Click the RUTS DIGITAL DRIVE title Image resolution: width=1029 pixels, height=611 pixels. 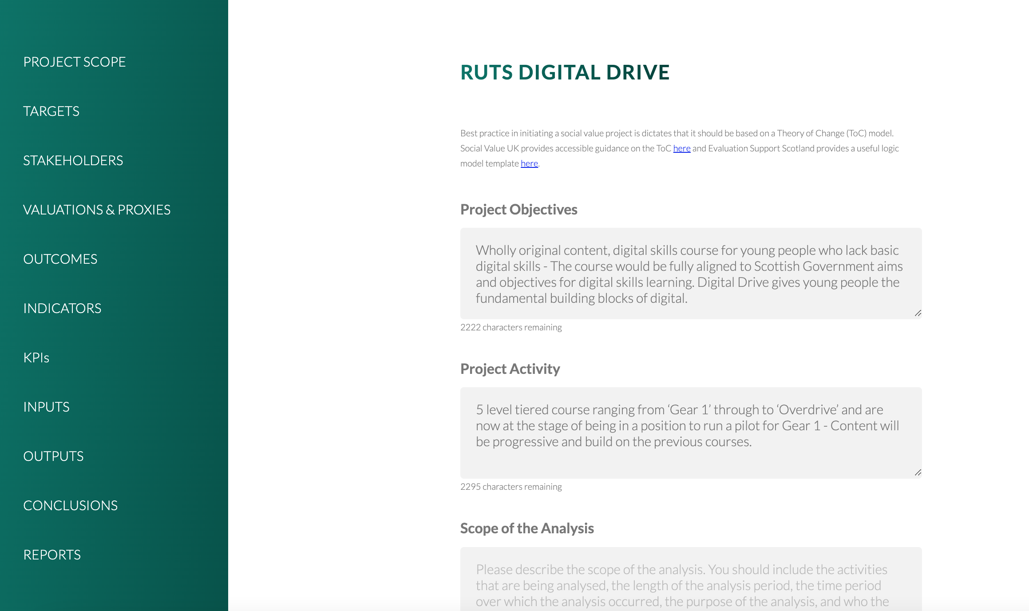click(x=565, y=72)
